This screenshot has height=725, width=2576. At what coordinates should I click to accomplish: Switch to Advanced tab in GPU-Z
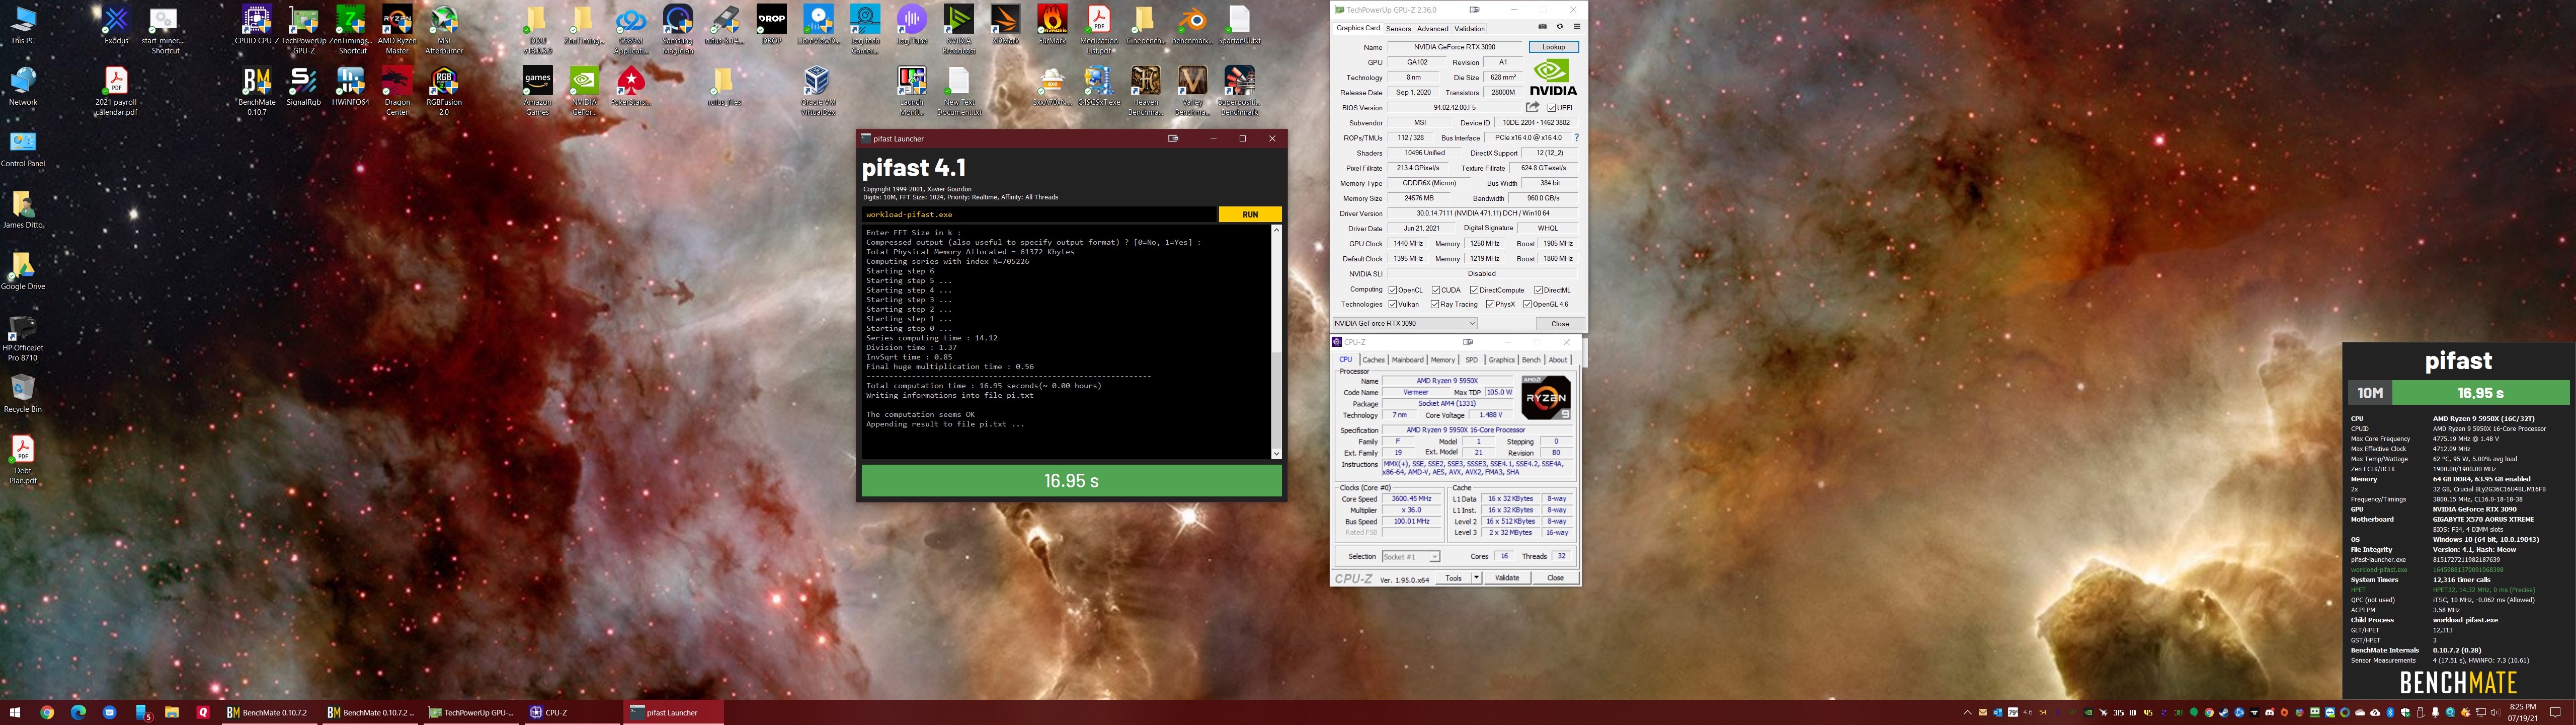(1432, 29)
